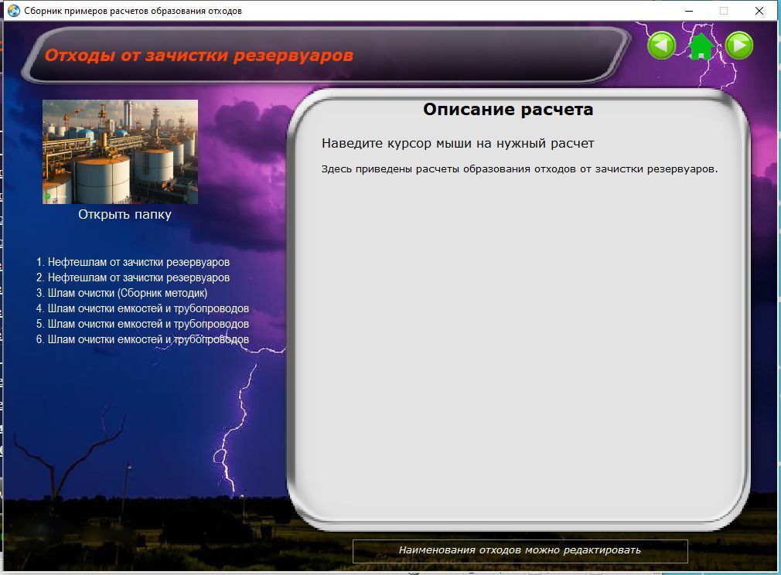Click the window title "Сборник примеров расчетов образования отходов"
Viewport: 781px width, 575px height.
pos(133,11)
